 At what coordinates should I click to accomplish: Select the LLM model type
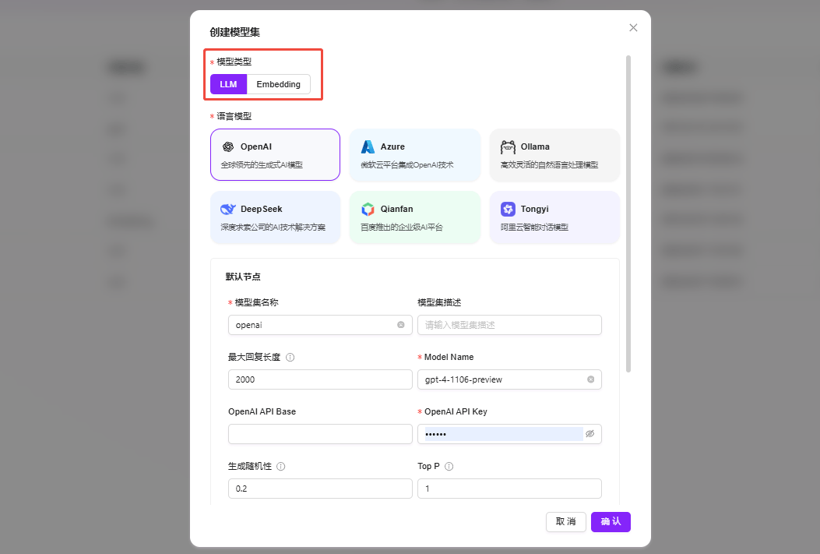[x=228, y=84]
